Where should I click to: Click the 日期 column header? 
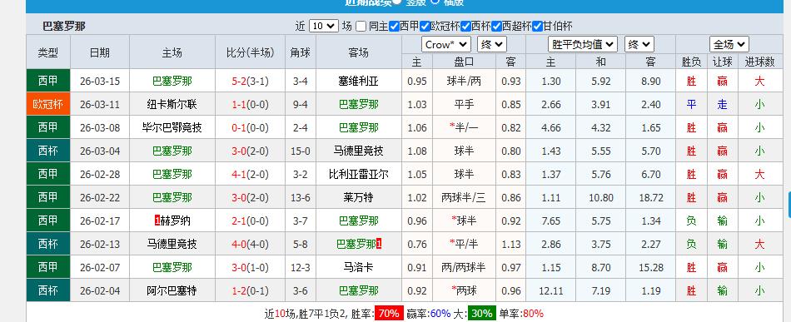[x=100, y=52]
